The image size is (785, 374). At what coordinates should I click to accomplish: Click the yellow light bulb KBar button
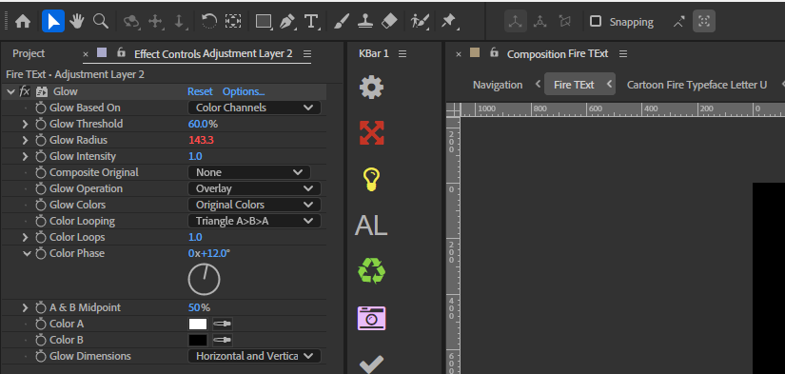click(371, 179)
